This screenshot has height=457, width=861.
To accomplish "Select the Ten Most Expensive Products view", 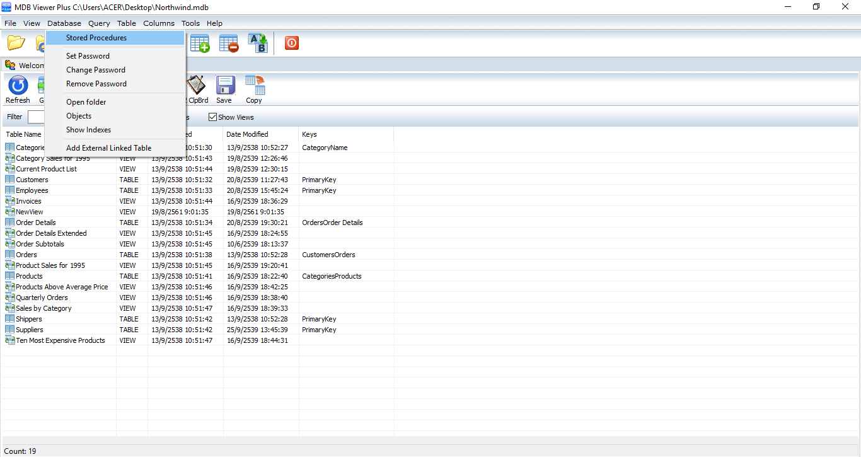I will tap(60, 340).
